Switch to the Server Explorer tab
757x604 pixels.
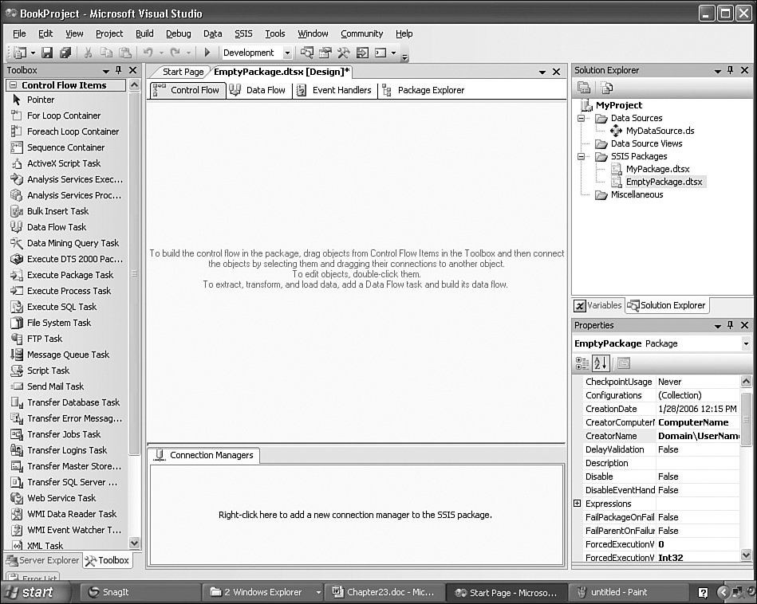click(x=42, y=560)
